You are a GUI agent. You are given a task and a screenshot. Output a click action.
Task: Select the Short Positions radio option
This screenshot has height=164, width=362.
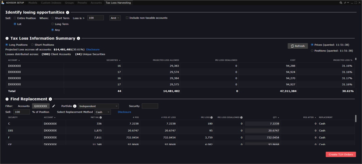pyautogui.click(x=32, y=45)
